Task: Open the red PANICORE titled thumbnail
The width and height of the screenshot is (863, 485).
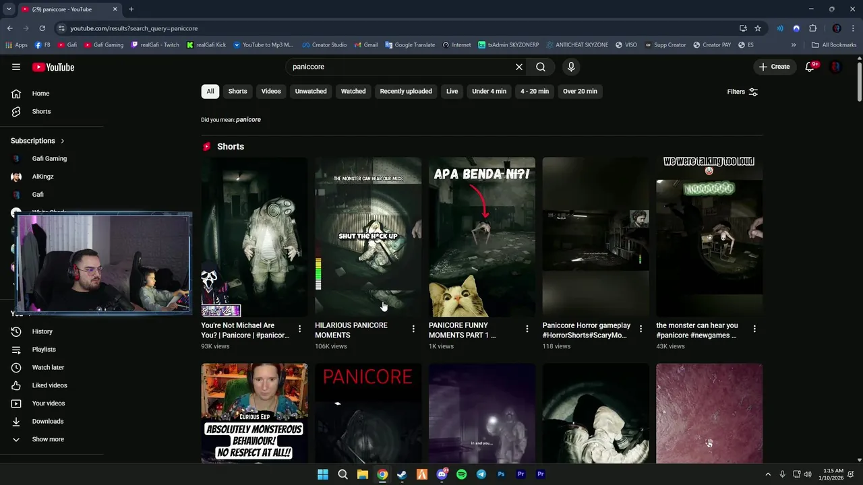Action: tap(368, 413)
